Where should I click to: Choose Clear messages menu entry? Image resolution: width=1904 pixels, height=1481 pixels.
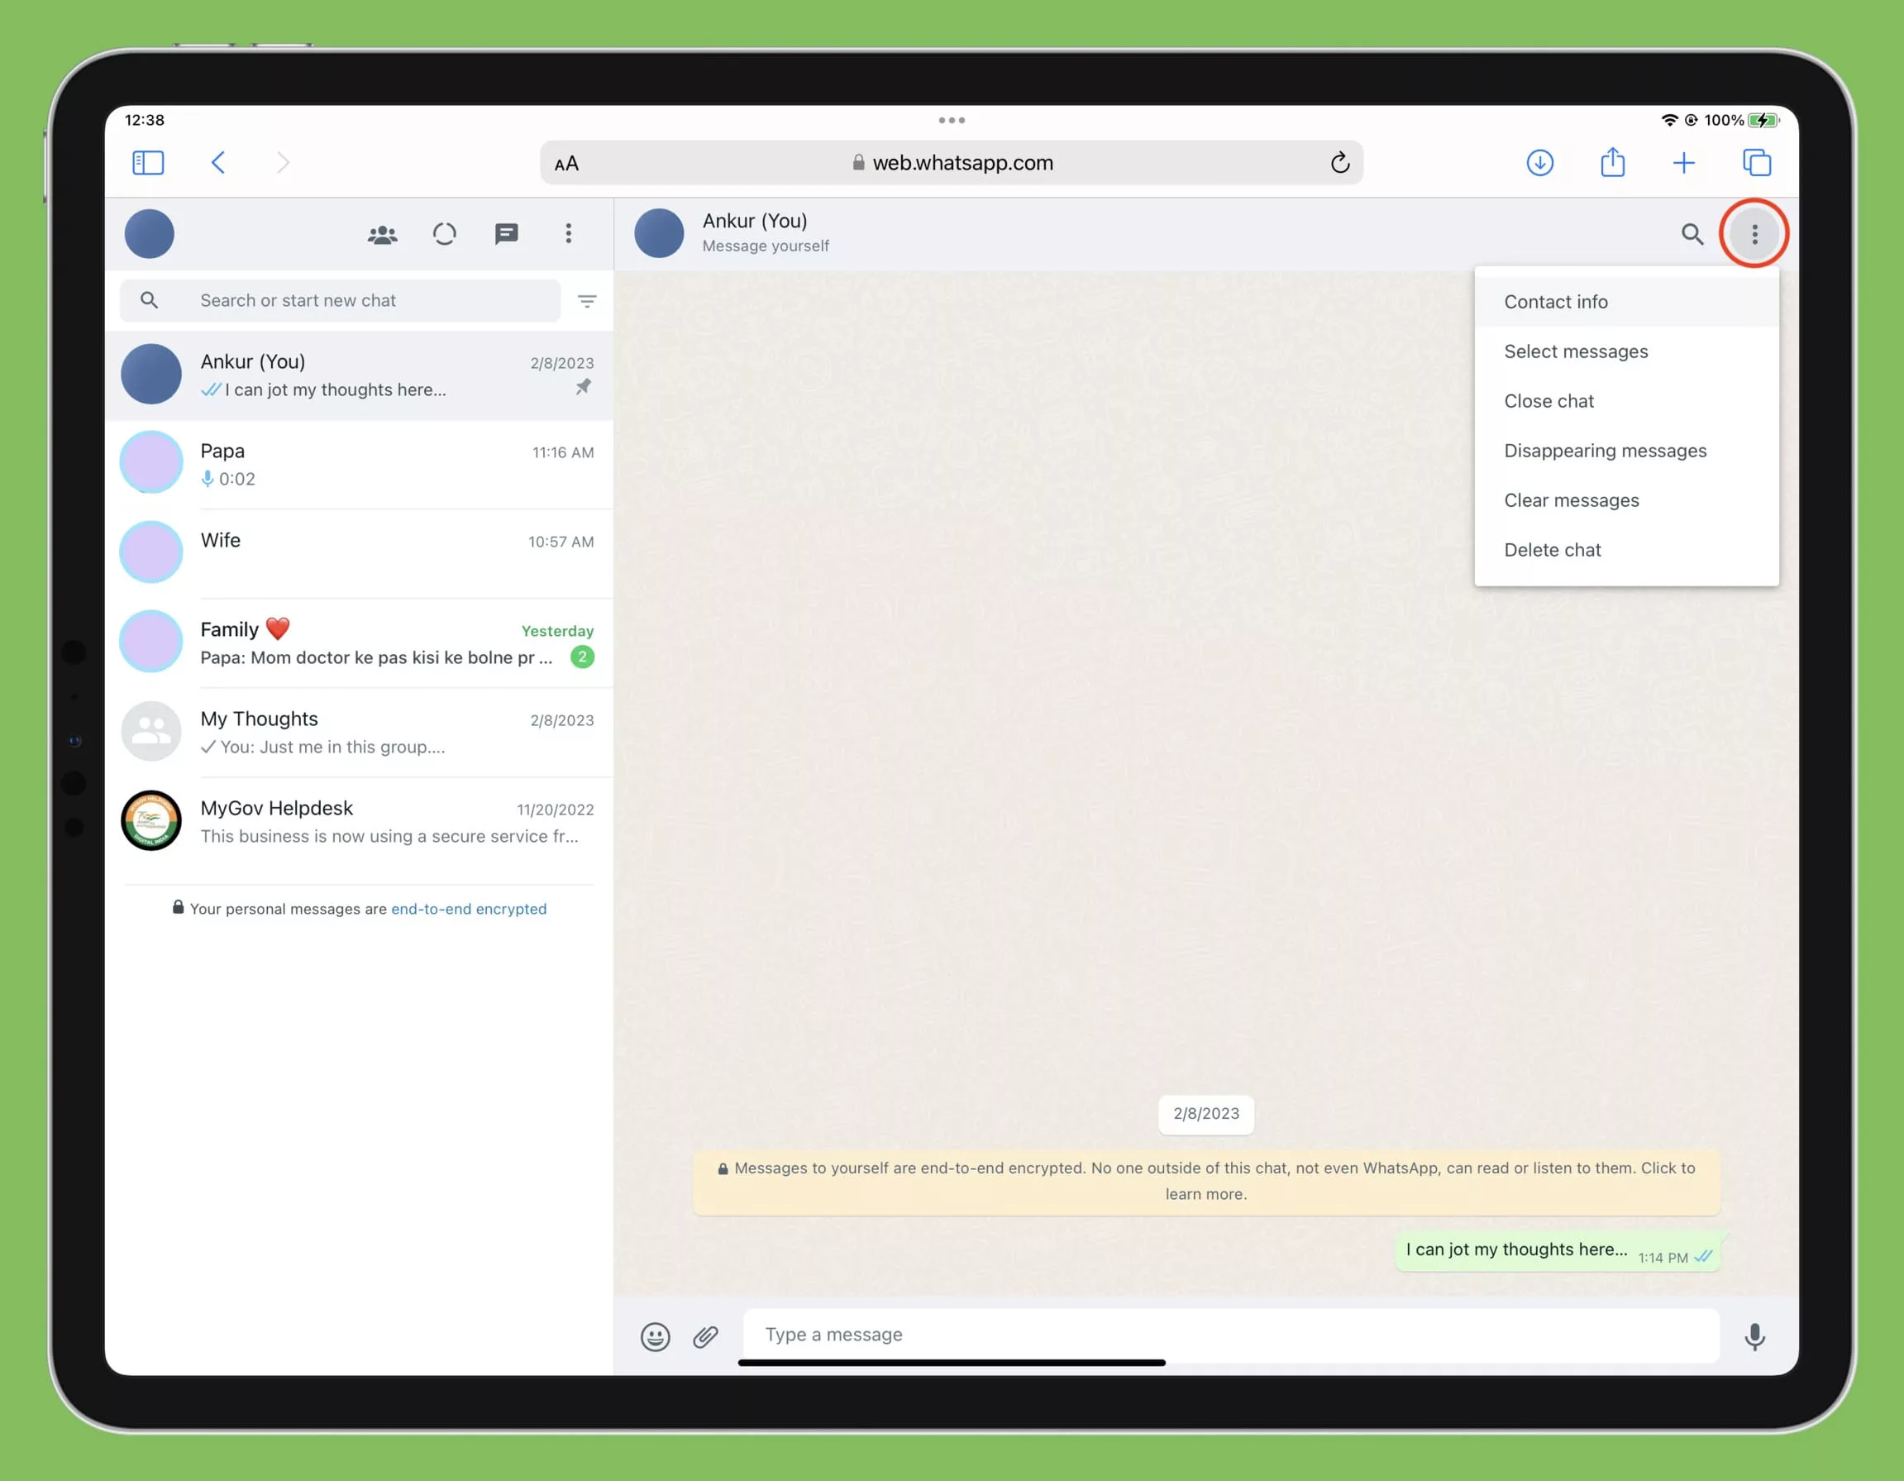point(1627,500)
